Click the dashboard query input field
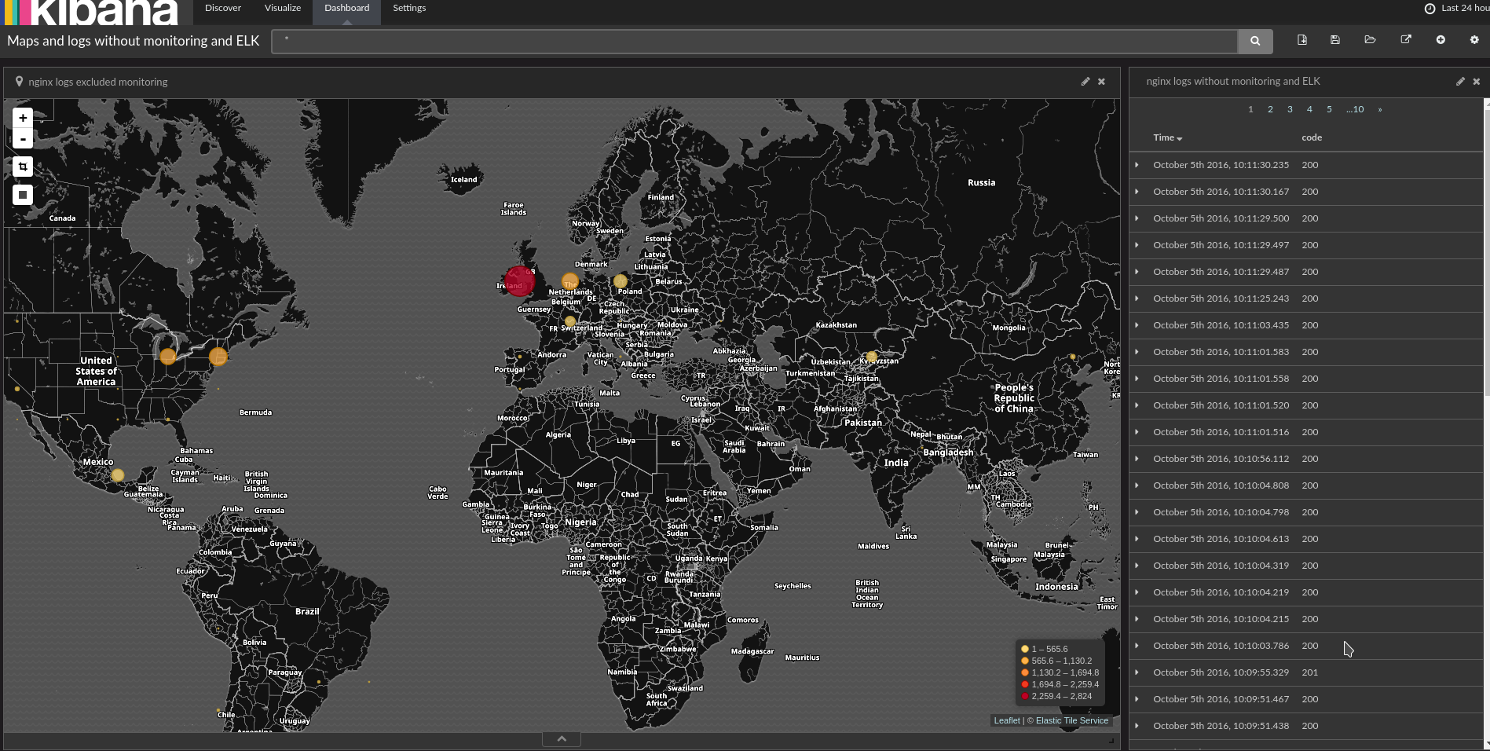 coord(755,41)
